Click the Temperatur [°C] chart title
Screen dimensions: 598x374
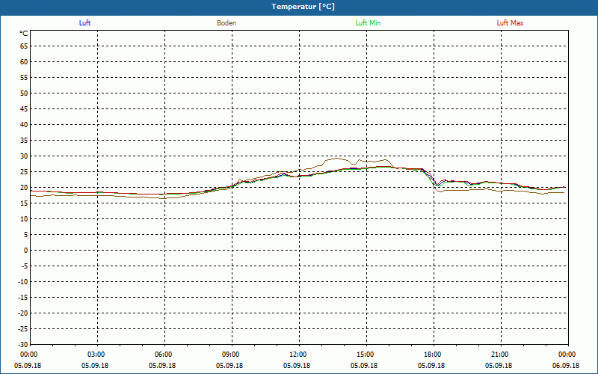click(x=303, y=7)
